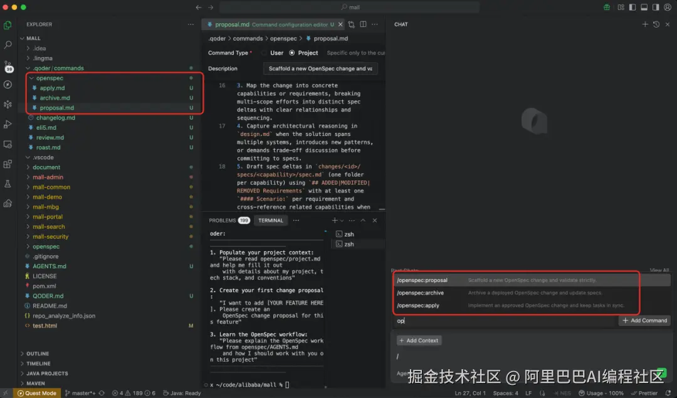Click the Add Context button
This screenshot has width=677, height=398.
(419, 341)
